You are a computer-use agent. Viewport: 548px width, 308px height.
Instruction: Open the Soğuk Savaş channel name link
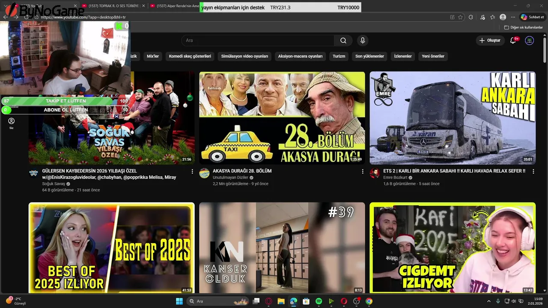[x=54, y=184]
